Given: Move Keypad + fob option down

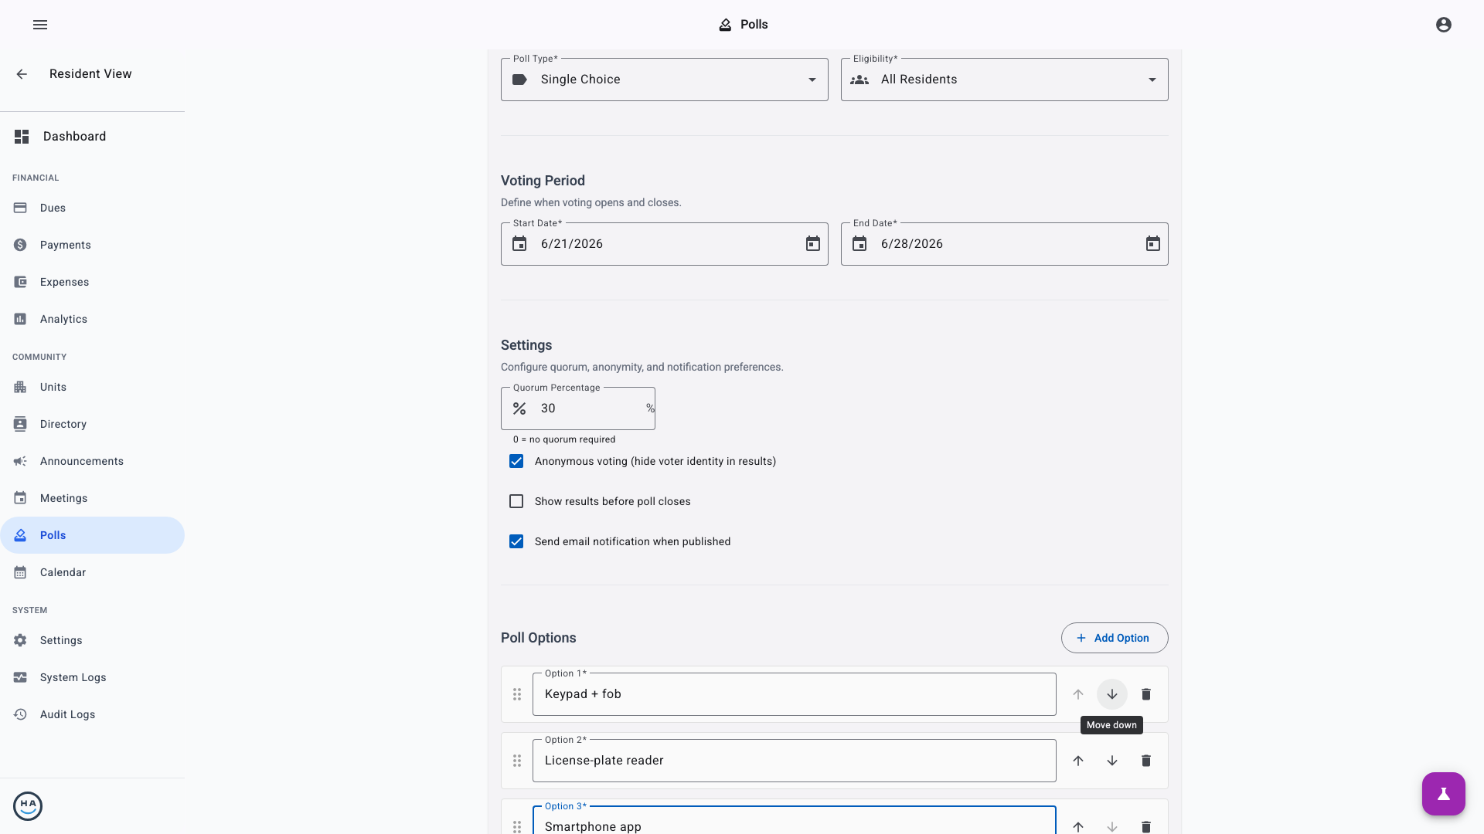Looking at the screenshot, I should point(1112,694).
